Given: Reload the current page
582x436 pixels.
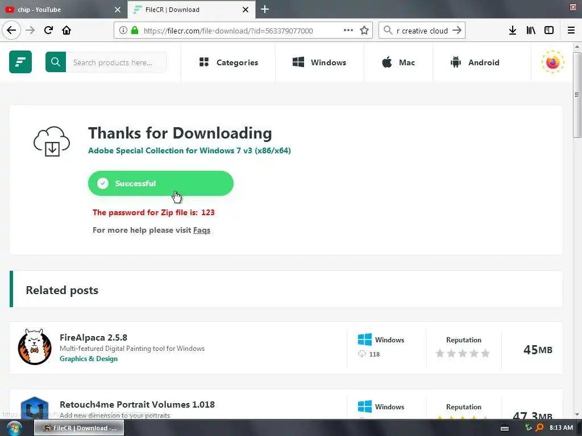Looking at the screenshot, I should click(x=48, y=30).
